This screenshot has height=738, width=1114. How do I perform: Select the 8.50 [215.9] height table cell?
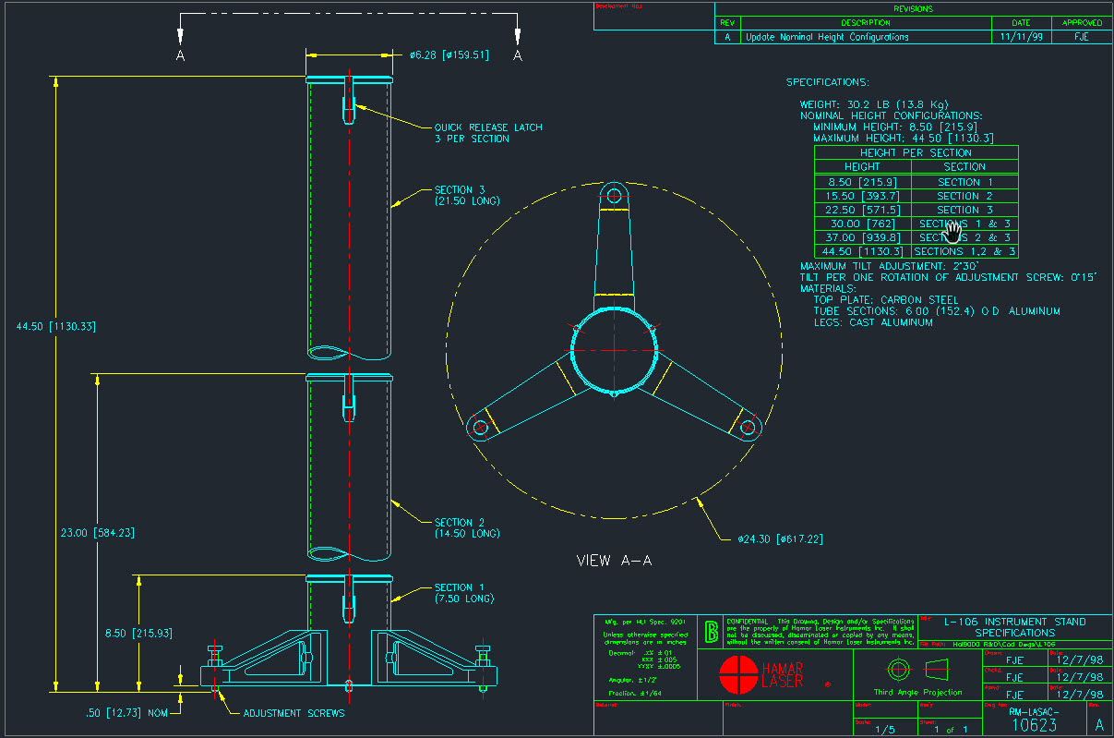point(862,182)
